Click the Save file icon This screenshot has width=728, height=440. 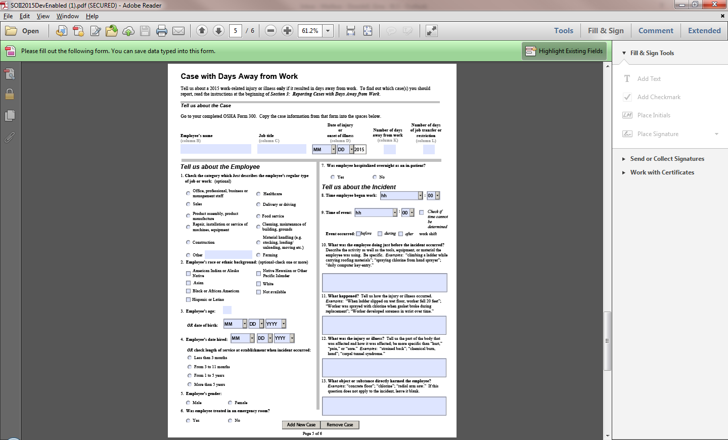145,31
